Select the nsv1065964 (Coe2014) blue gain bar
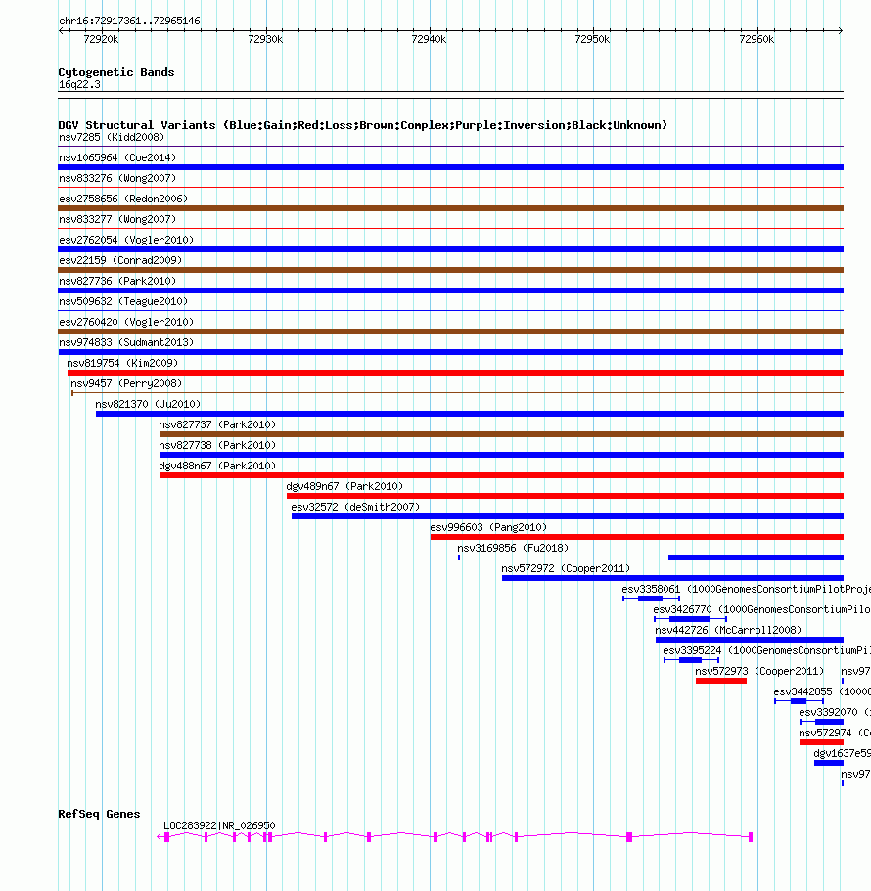This screenshot has height=891, width=871. (x=450, y=167)
